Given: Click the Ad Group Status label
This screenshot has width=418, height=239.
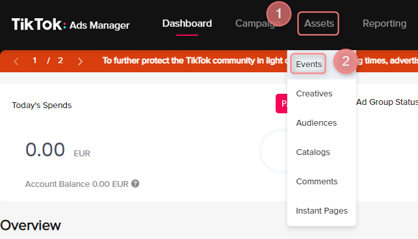Looking at the screenshot, I should [387, 102].
